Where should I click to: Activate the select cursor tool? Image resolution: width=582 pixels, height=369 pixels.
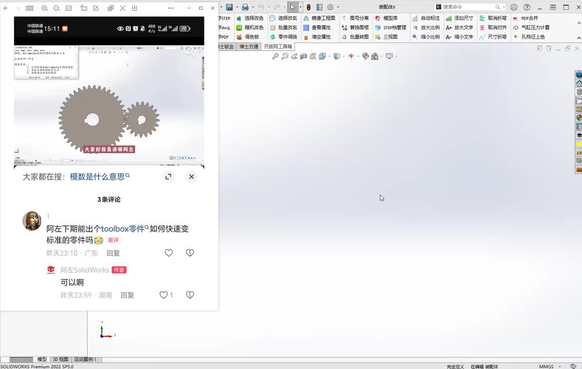point(293,7)
